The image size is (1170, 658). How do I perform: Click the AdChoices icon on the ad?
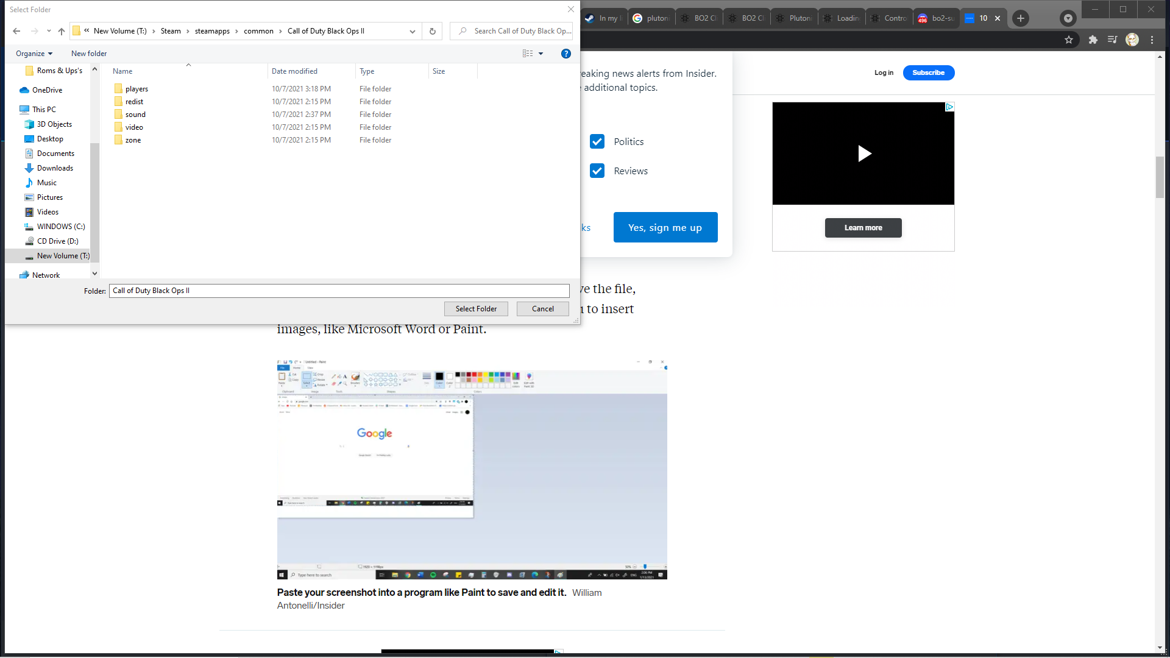point(949,107)
